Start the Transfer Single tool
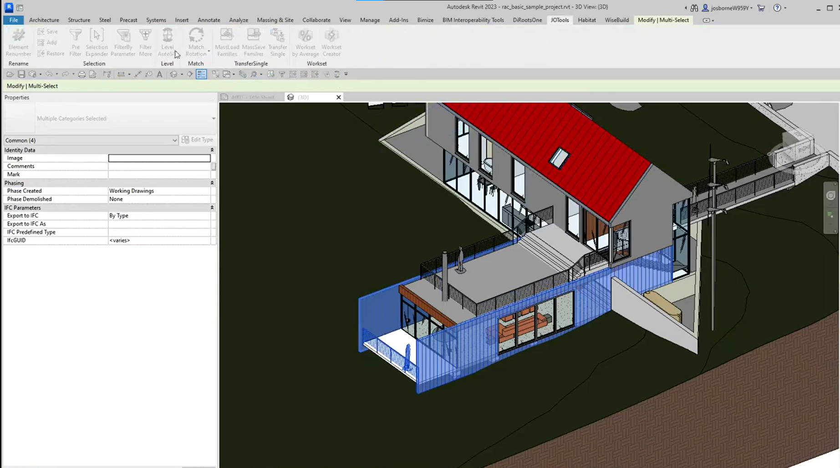The image size is (840, 468). point(277,43)
